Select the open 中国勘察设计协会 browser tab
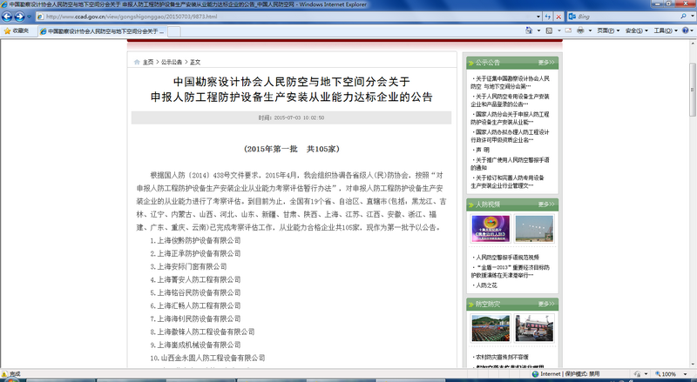Viewport: 697px width, 382px height. point(102,31)
